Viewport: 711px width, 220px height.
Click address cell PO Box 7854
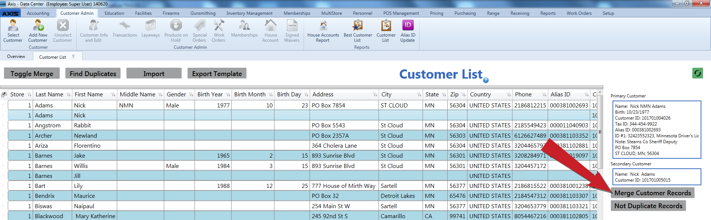[x=344, y=105]
